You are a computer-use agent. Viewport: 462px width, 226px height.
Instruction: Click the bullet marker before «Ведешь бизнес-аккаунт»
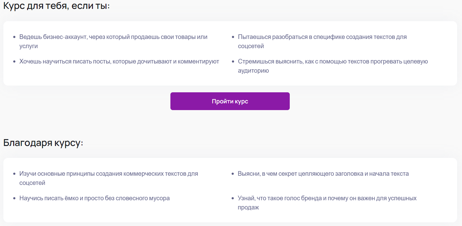pos(14,36)
